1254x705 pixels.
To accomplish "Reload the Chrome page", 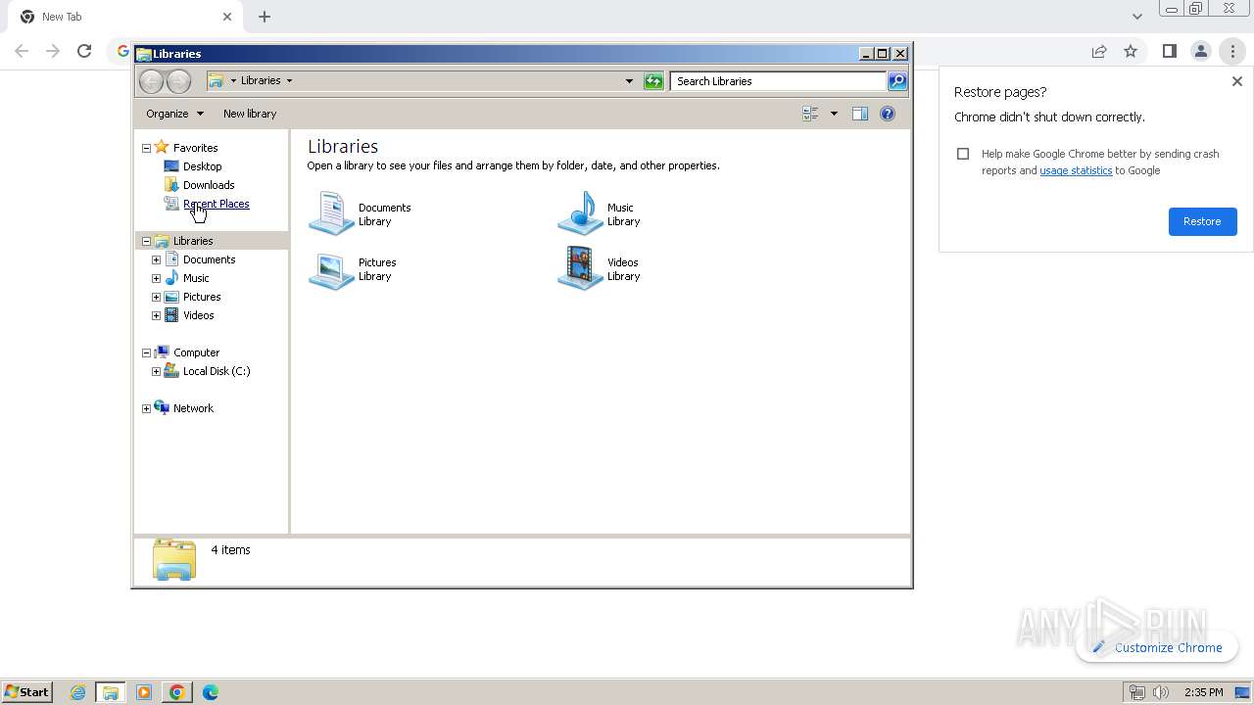I will point(84,51).
